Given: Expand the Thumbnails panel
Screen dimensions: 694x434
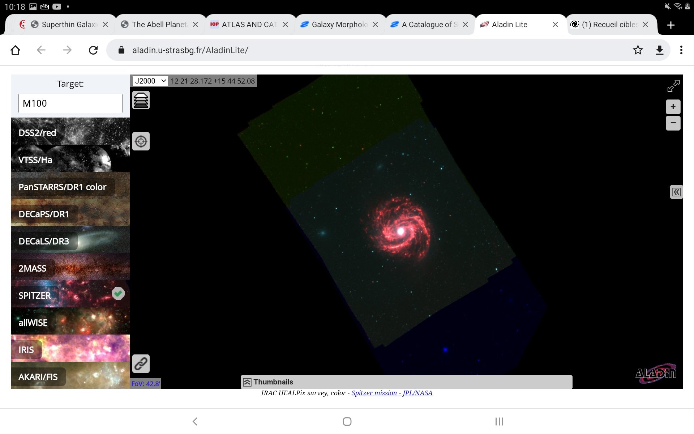Looking at the screenshot, I should [406, 382].
